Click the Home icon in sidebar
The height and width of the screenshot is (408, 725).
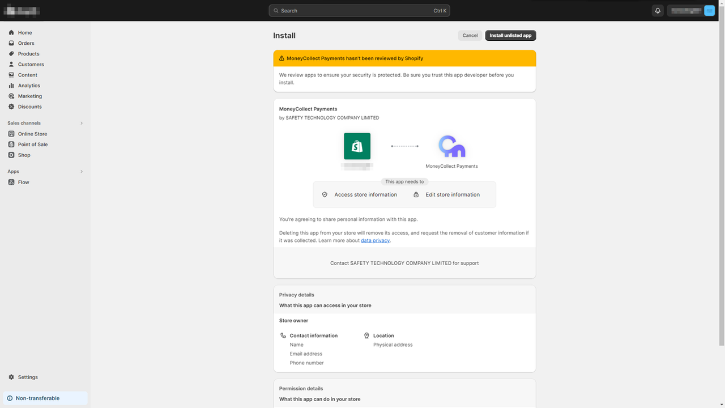[x=11, y=33]
